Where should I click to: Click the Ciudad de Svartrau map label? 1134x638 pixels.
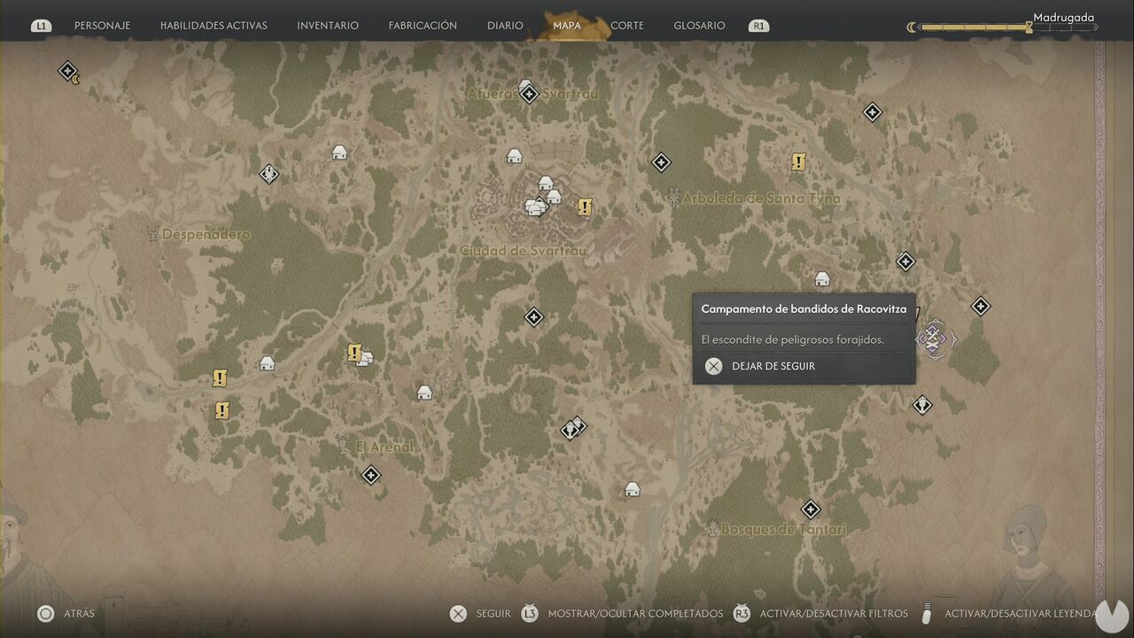(x=523, y=251)
